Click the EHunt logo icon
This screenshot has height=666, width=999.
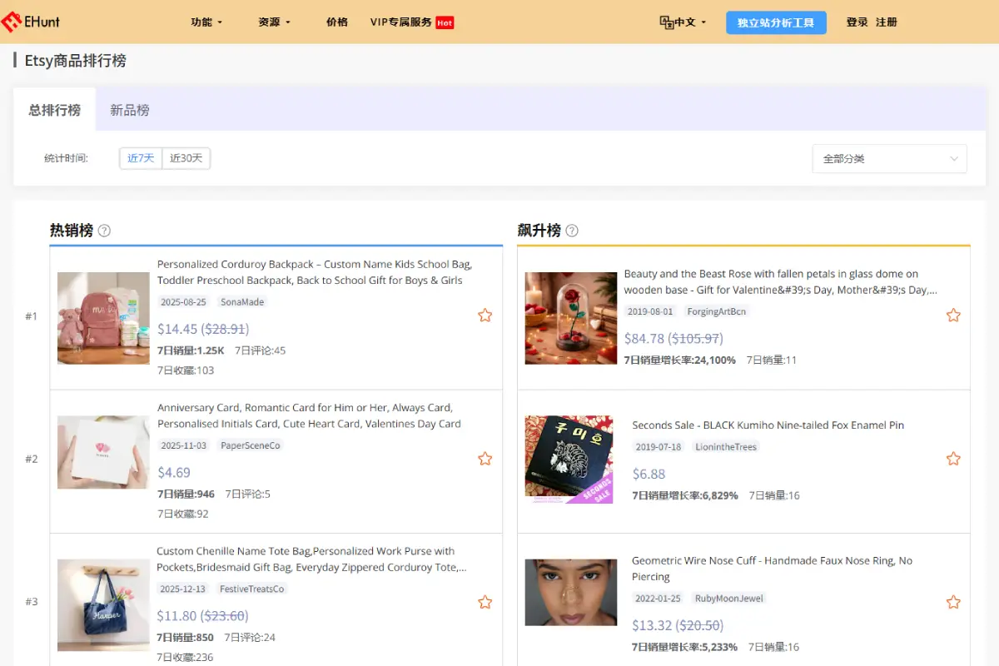tap(13, 22)
